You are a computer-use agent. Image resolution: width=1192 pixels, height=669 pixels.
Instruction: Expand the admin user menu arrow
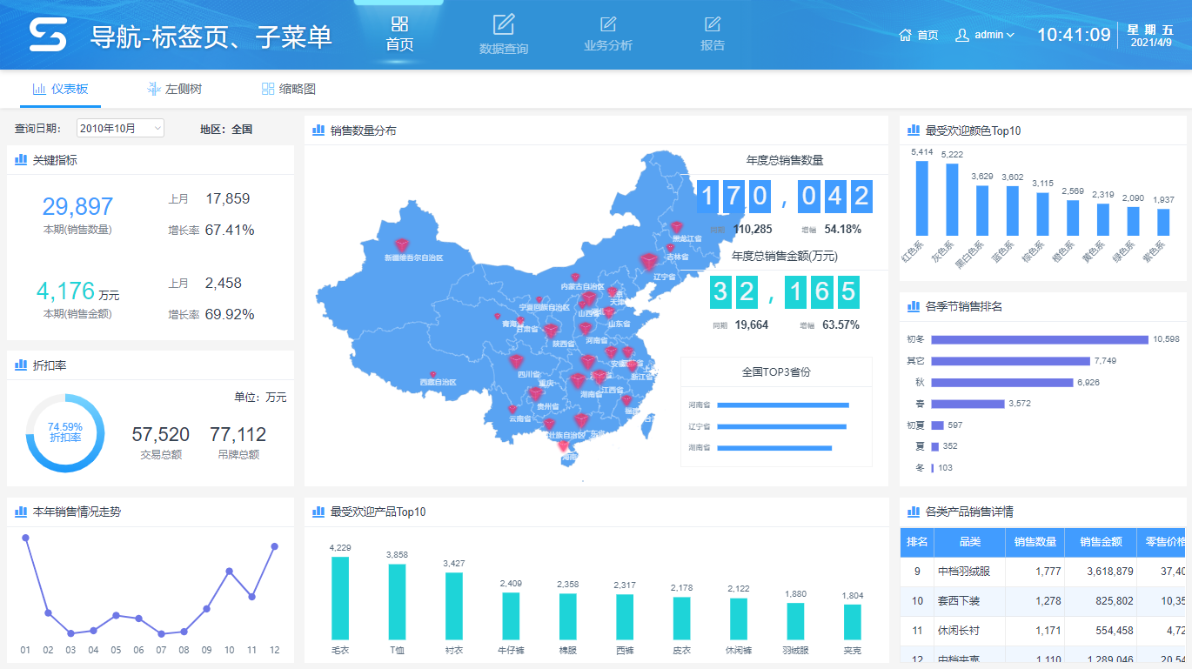coord(1010,36)
